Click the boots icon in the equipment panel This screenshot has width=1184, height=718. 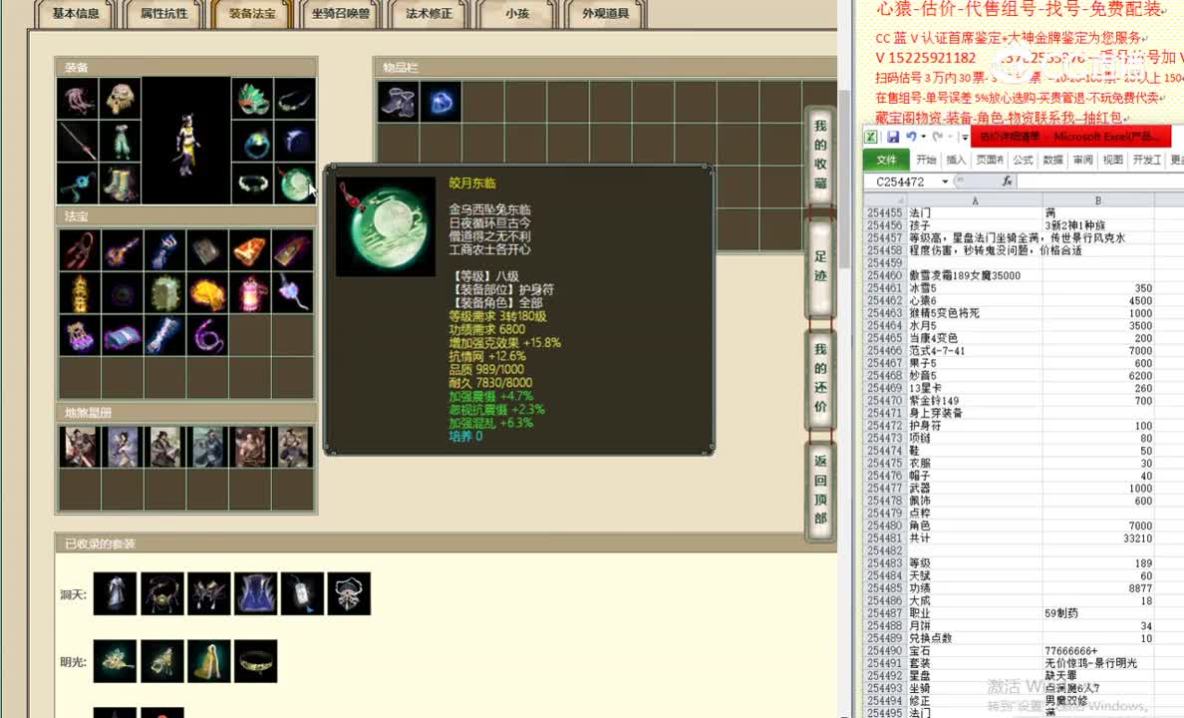coord(120,183)
